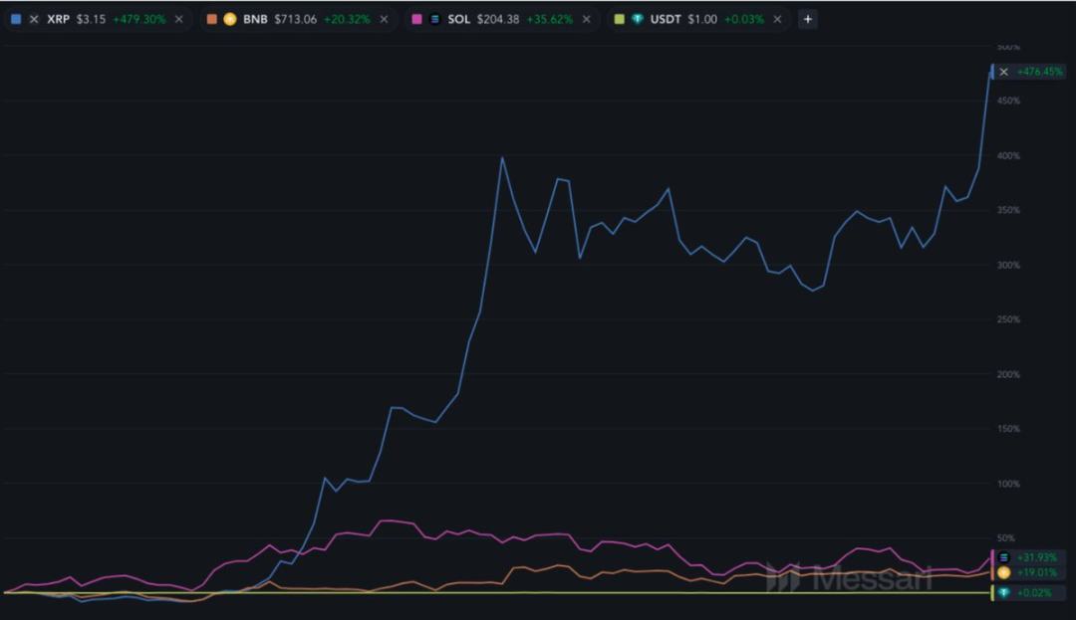
Task: Remove the BNB series with its X toggle
Action: point(383,18)
